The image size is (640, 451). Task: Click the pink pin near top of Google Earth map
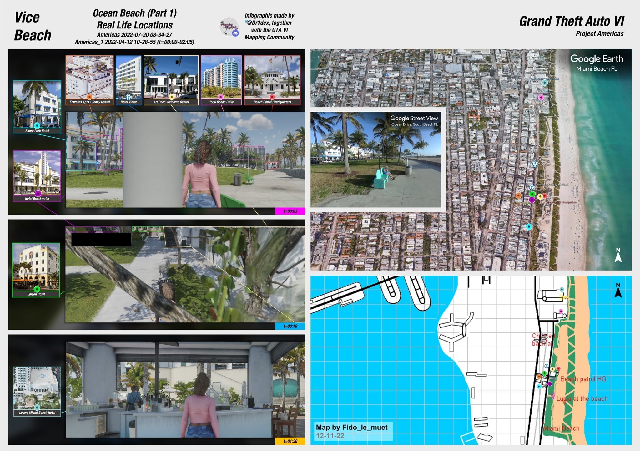point(541,98)
